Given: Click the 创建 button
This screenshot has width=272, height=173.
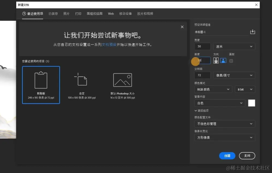Looking at the screenshot, I should click(227, 156).
